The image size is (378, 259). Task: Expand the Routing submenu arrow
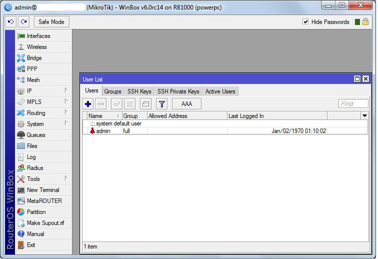[66, 112]
